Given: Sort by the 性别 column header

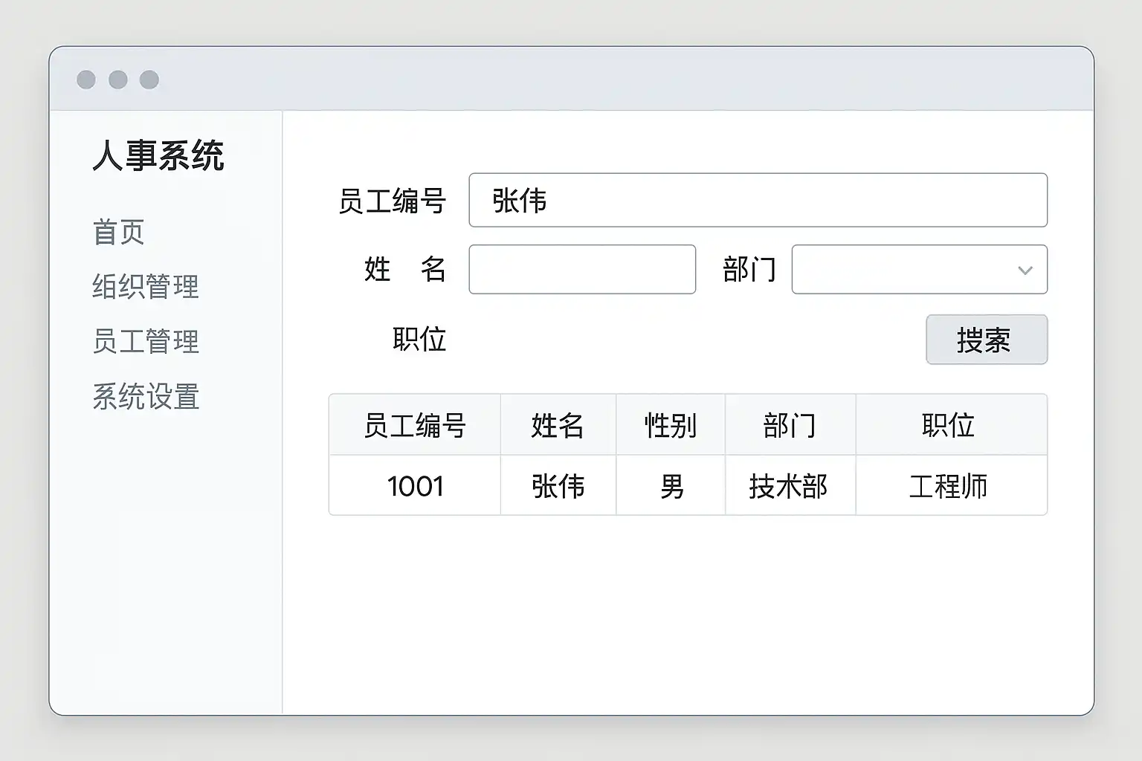Looking at the screenshot, I should [670, 426].
